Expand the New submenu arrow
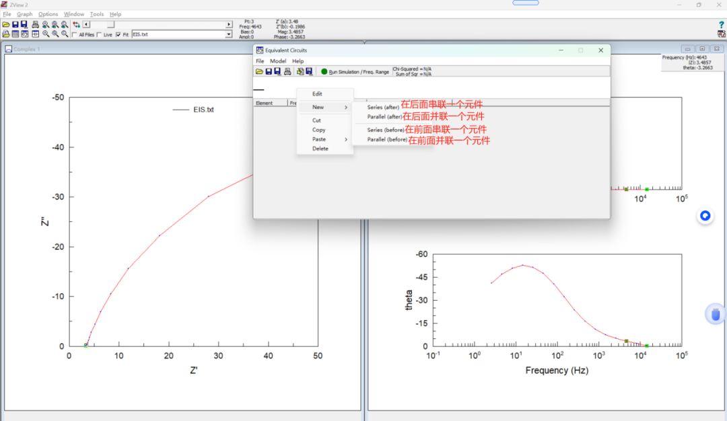The height and width of the screenshot is (421, 727). click(346, 108)
